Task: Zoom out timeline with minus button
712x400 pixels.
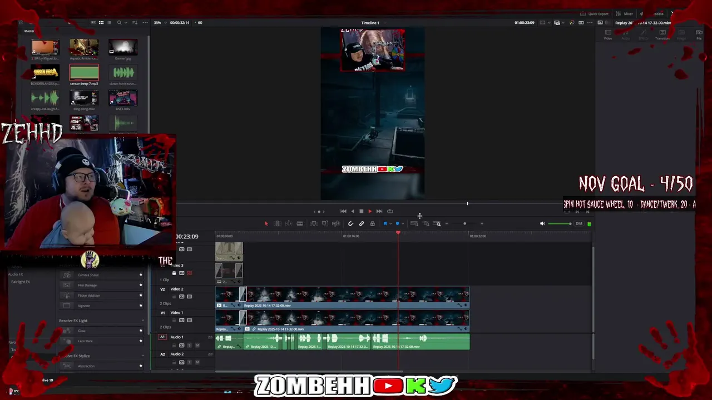Action: pos(447,224)
